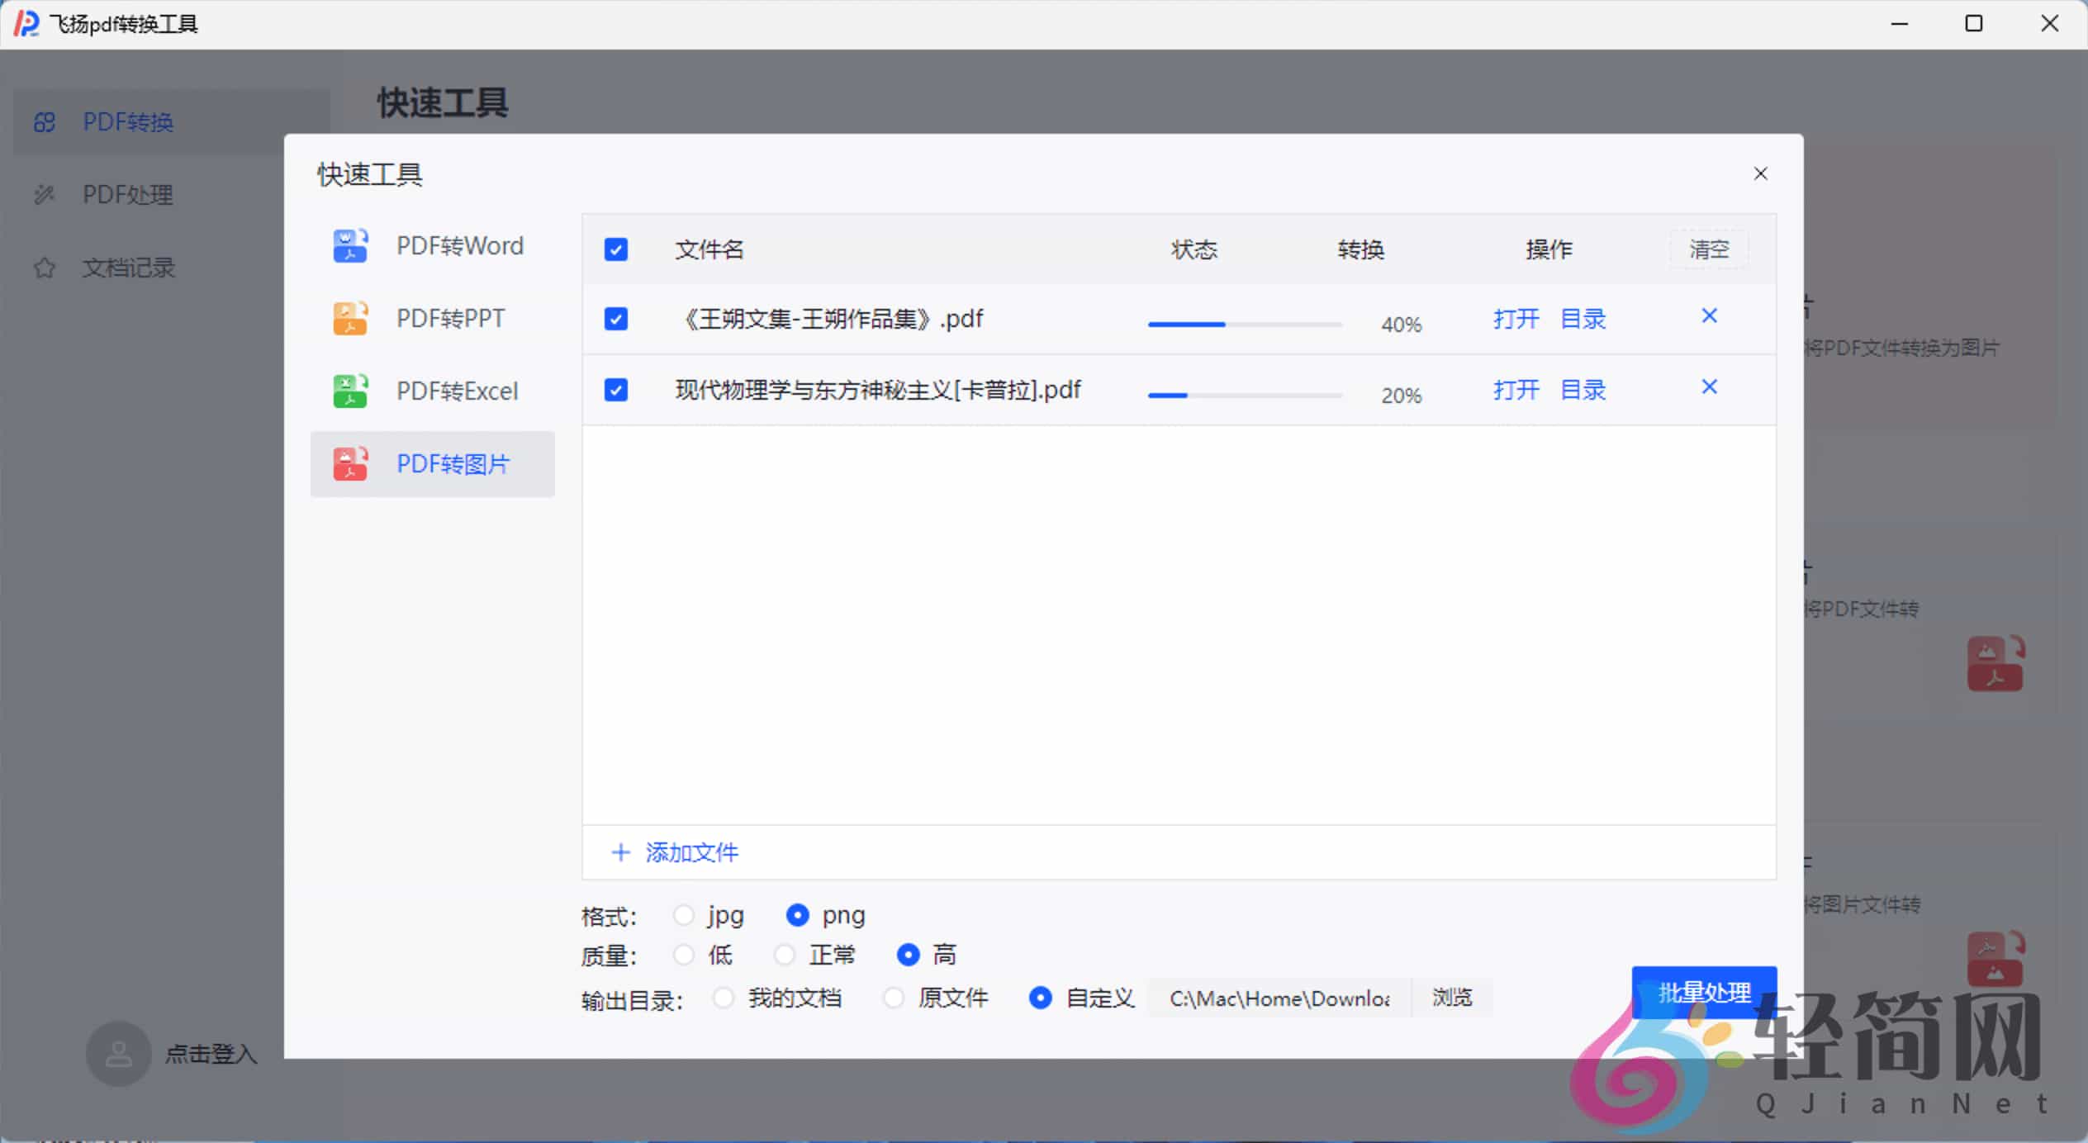Start conversion with 批量处理
This screenshot has width=2088, height=1143.
(1703, 994)
